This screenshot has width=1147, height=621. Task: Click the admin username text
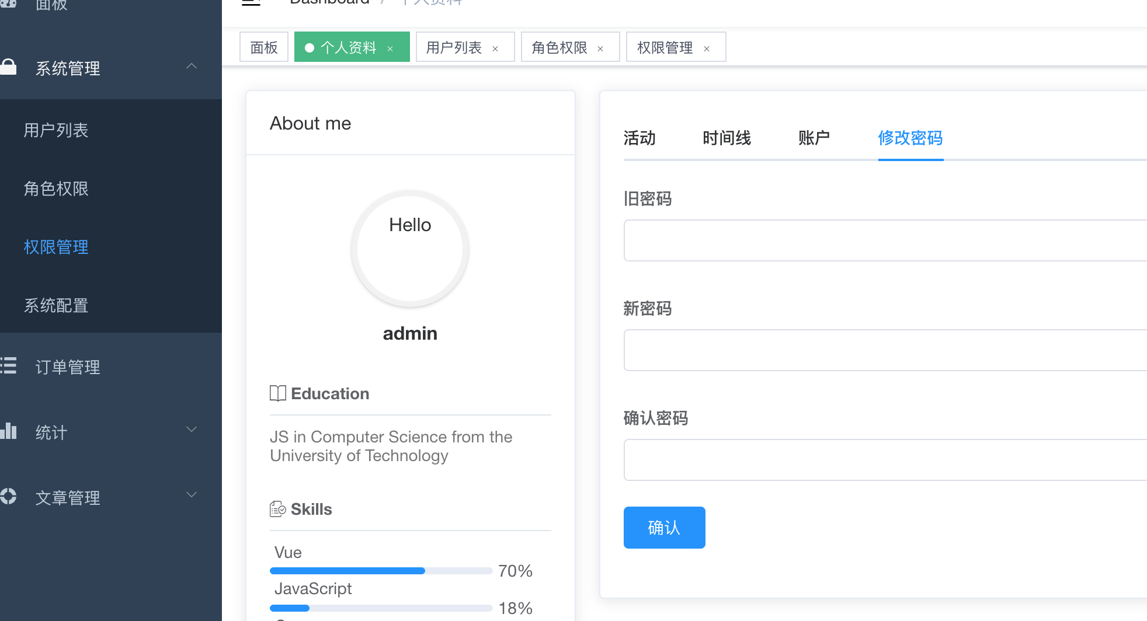coord(410,333)
